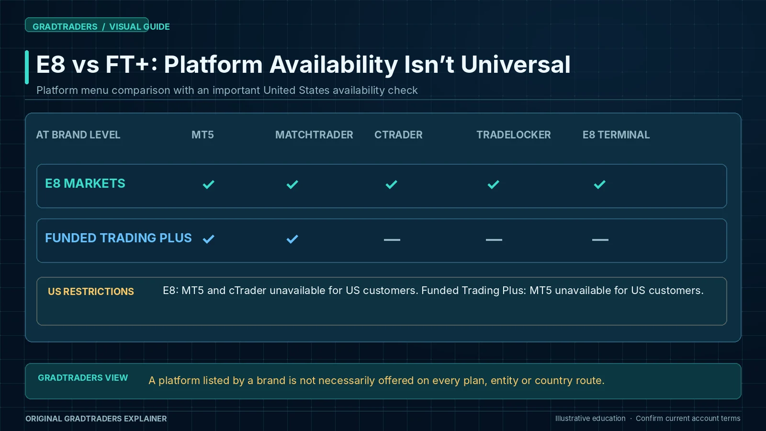Screen dimensions: 766x431
Task: Click the E8 Markets cTrader checkmark
Action: (x=392, y=184)
